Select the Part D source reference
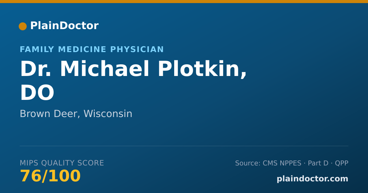This screenshot has height=193, width=368. point(318,163)
